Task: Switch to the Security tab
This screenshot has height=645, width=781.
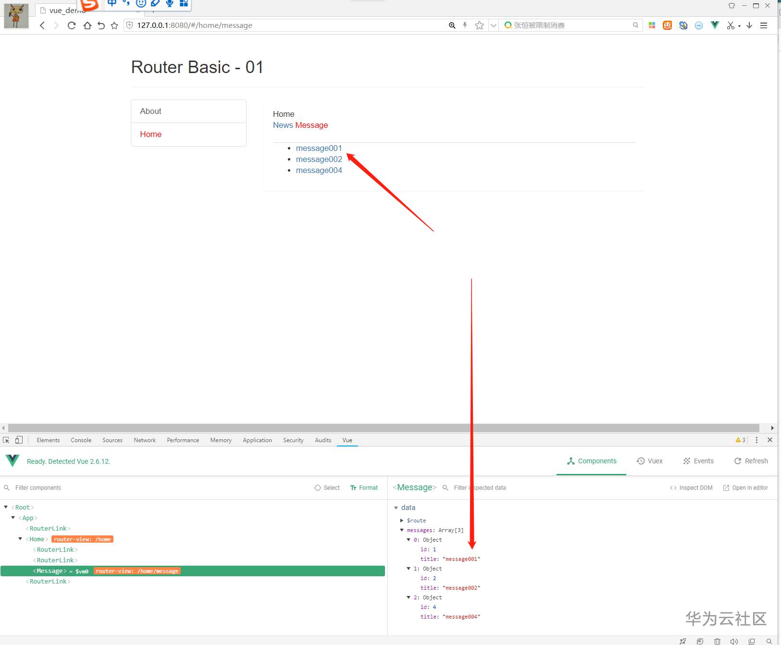Action: click(293, 440)
